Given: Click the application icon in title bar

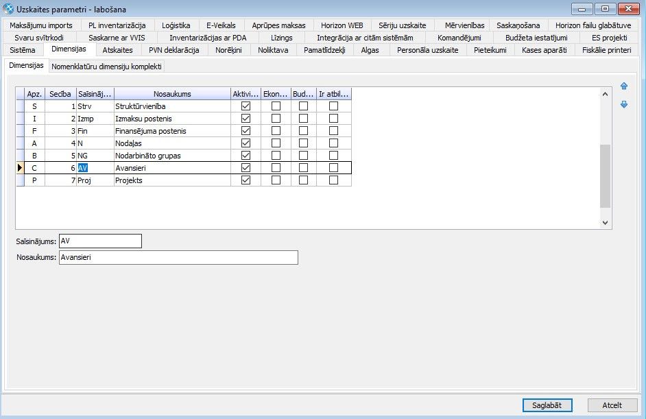Looking at the screenshot, I should [8, 9].
